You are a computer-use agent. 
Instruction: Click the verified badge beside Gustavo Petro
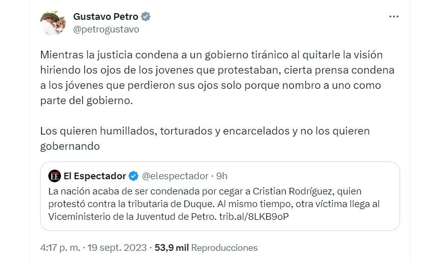pos(146,17)
